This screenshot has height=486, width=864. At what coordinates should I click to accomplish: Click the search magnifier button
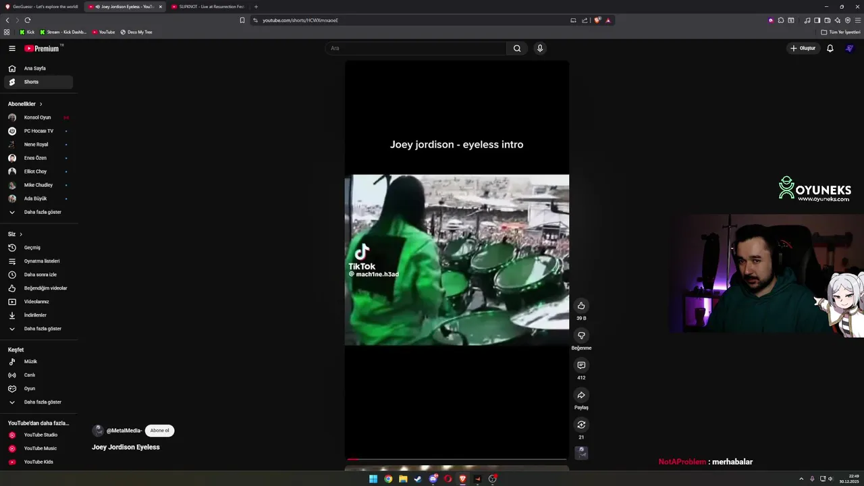[x=517, y=49]
